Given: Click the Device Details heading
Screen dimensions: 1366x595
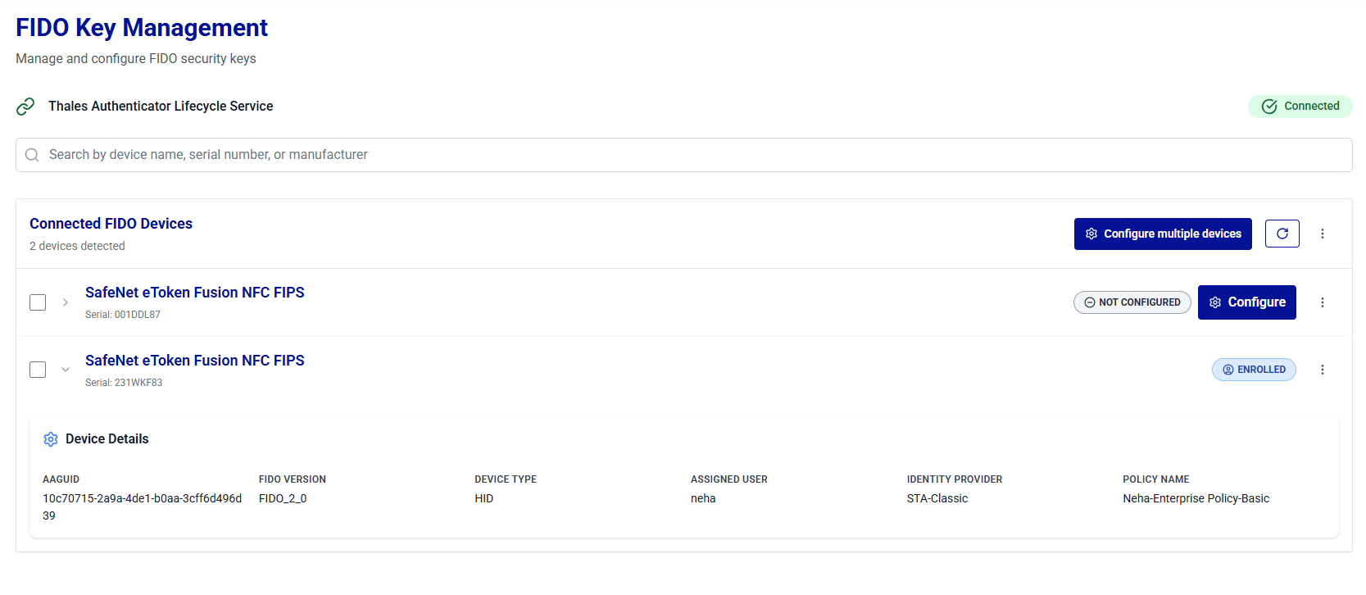Looking at the screenshot, I should 107,439.
